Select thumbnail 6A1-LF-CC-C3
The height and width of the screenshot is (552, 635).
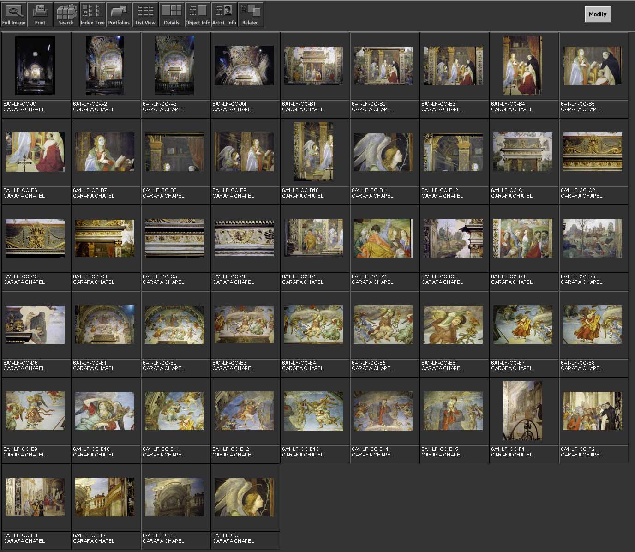tap(35, 238)
